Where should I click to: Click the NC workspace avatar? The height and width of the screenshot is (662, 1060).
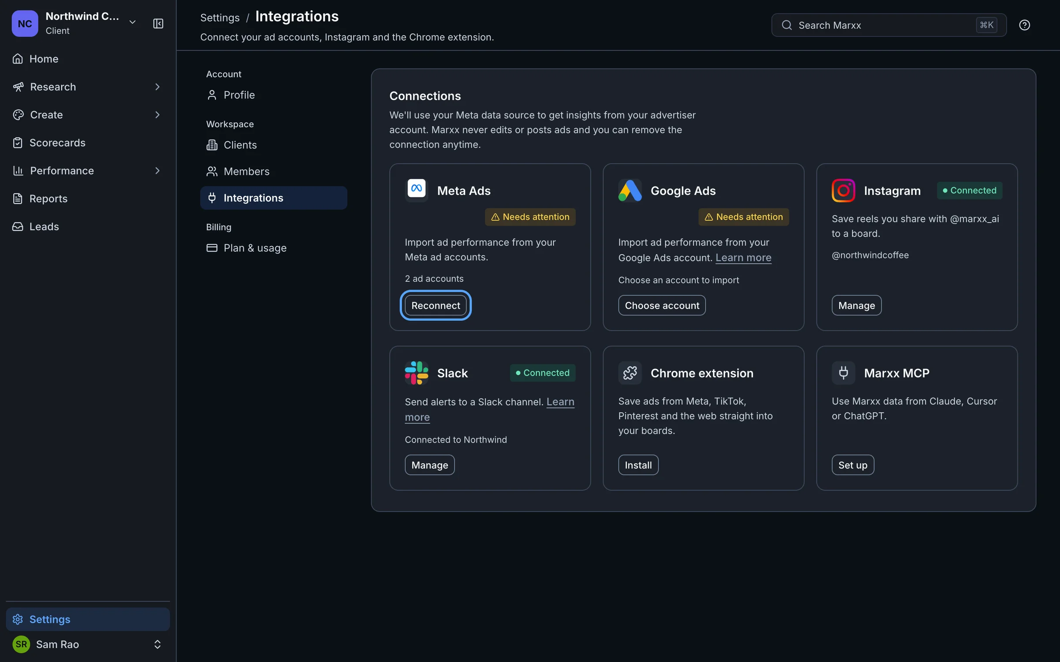[25, 23]
